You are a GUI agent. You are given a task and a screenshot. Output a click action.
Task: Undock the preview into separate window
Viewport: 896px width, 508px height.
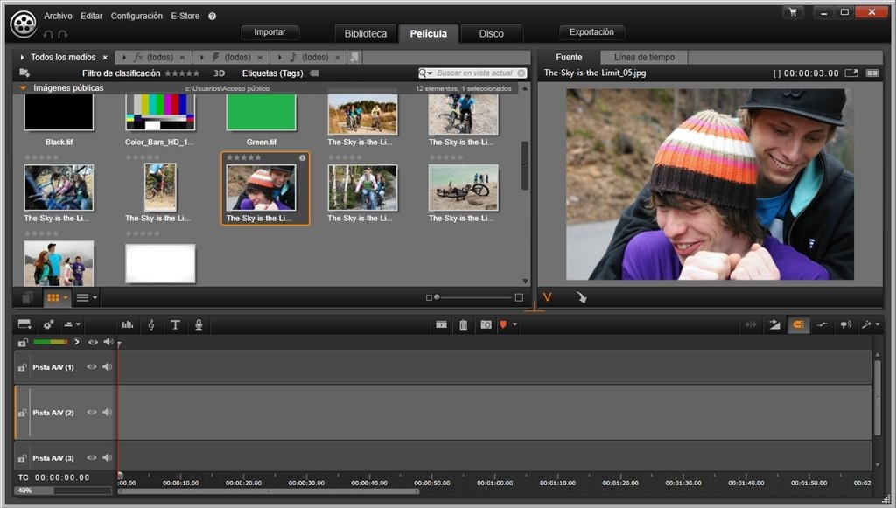point(851,73)
